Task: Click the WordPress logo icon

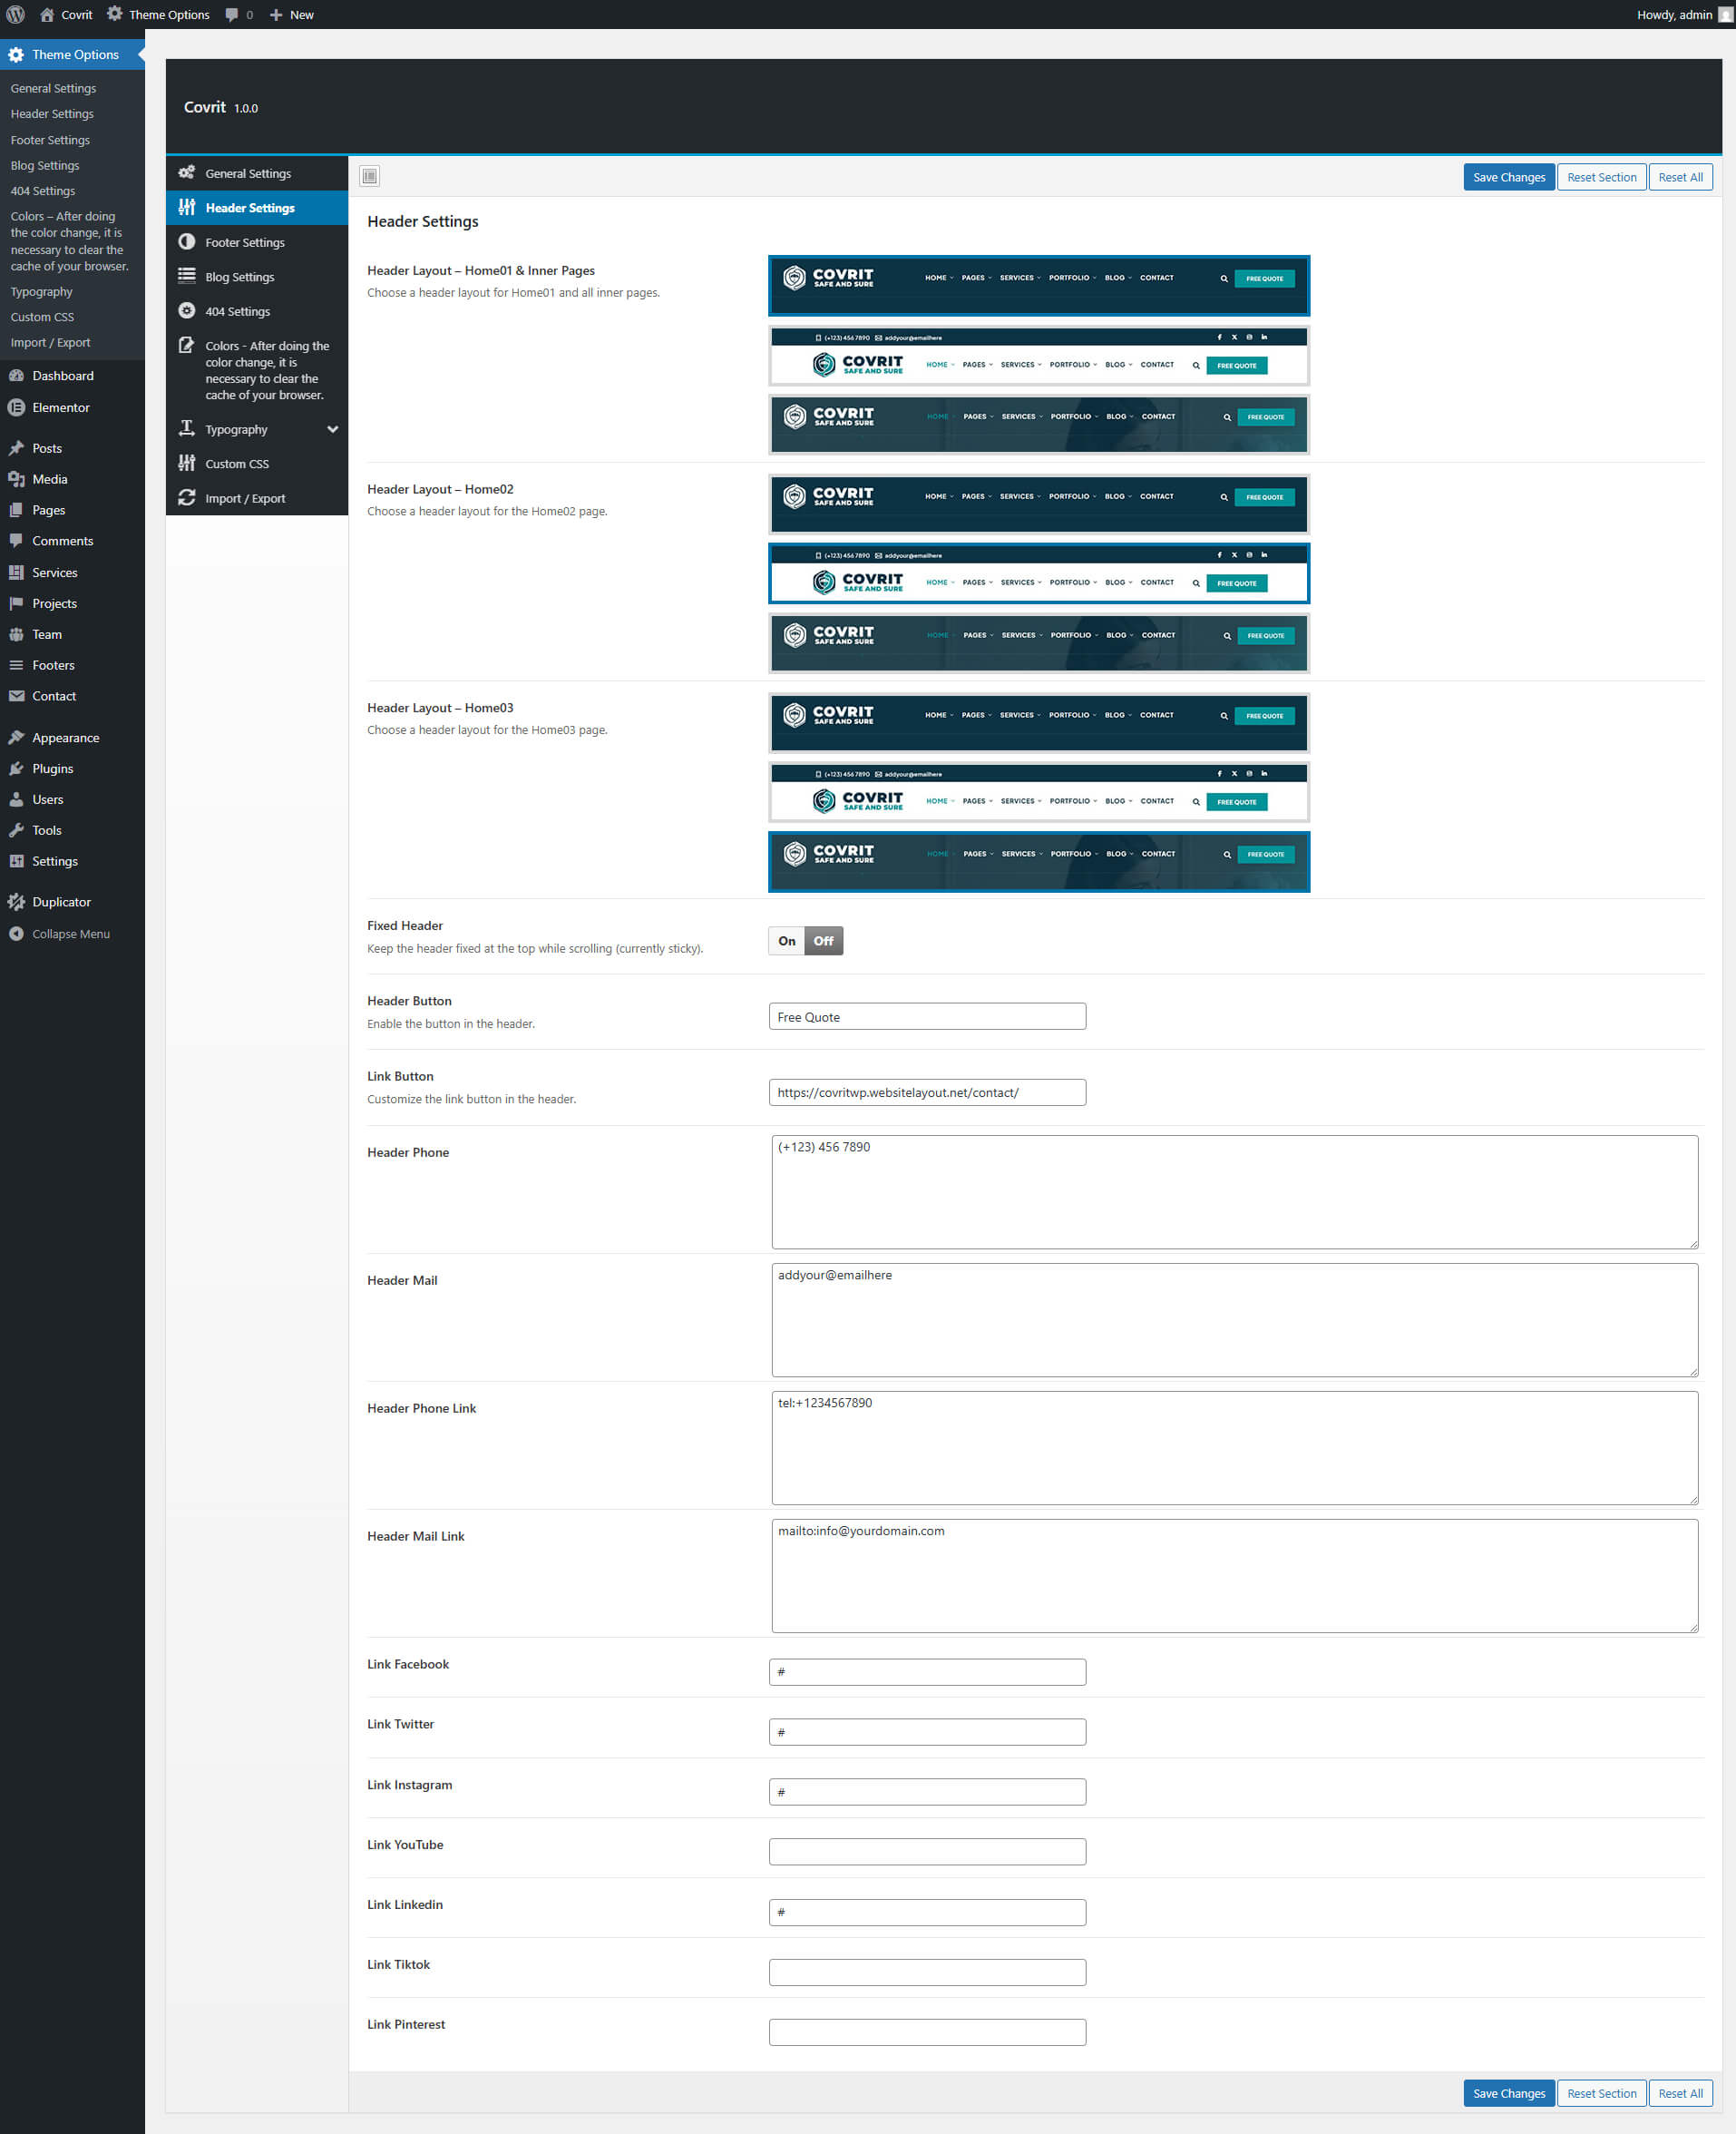Action: pyautogui.click(x=16, y=15)
